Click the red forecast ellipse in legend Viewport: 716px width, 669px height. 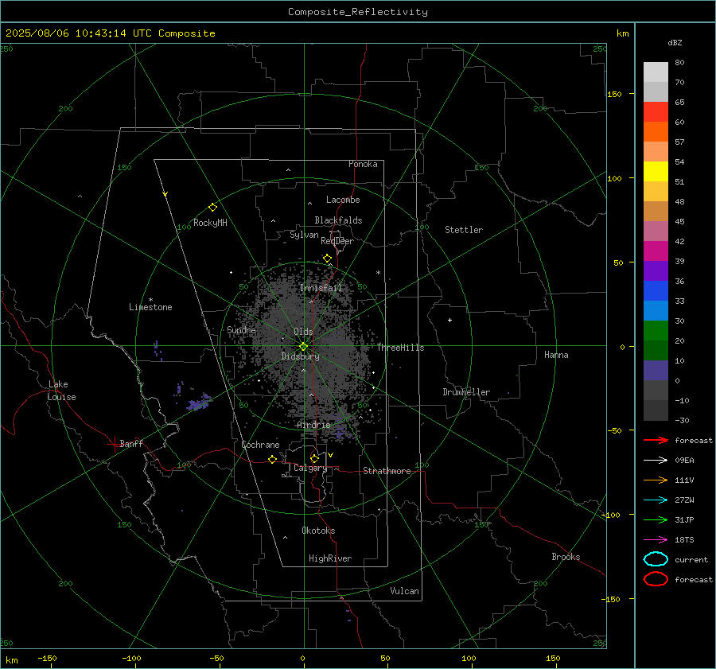coord(656,579)
